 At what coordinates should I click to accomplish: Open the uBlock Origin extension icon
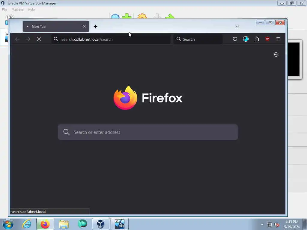(267, 39)
